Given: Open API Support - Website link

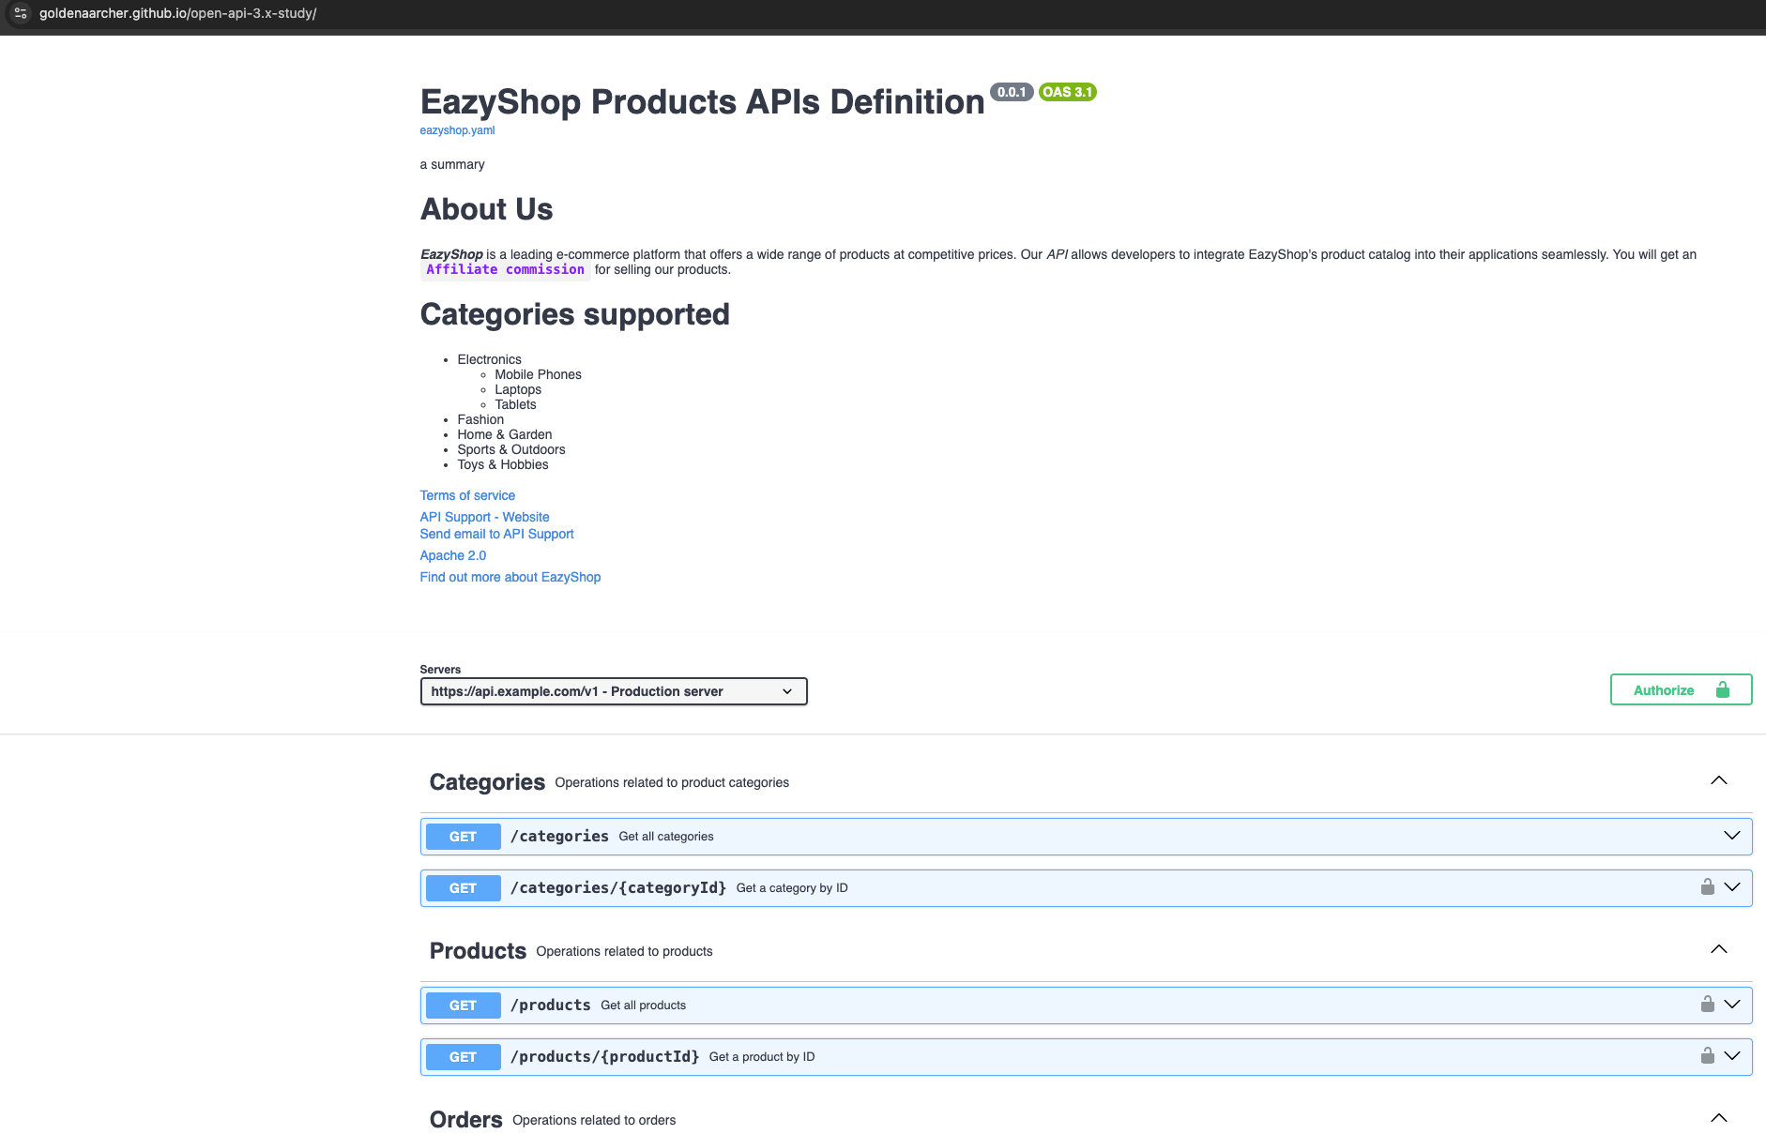Looking at the screenshot, I should (484, 517).
